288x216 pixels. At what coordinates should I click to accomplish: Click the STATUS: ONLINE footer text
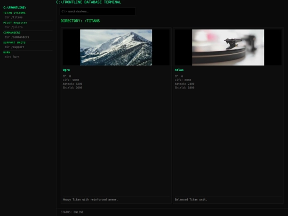(x=72, y=212)
